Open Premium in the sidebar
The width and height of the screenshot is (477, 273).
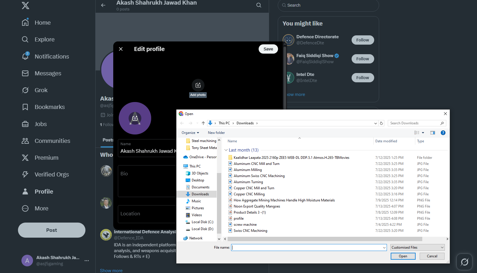point(40,158)
